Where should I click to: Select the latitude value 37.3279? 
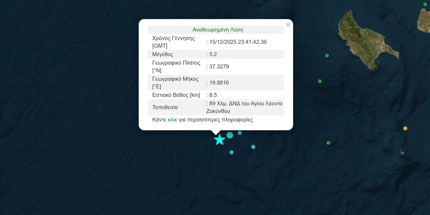pos(219,66)
